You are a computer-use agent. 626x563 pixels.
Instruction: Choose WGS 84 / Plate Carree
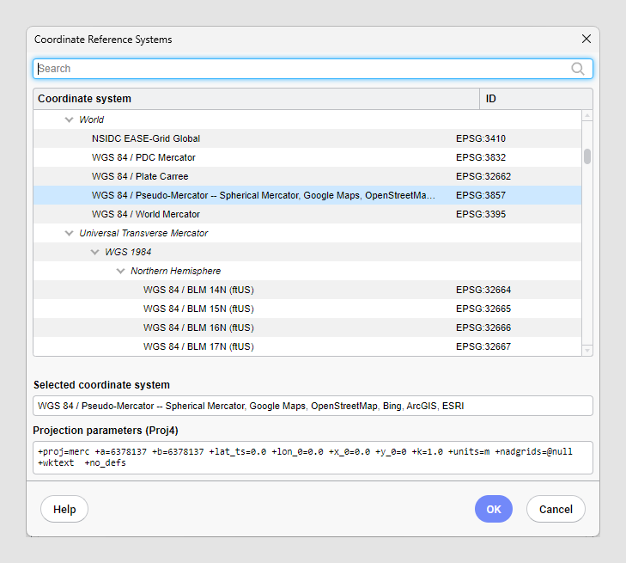[x=140, y=176]
